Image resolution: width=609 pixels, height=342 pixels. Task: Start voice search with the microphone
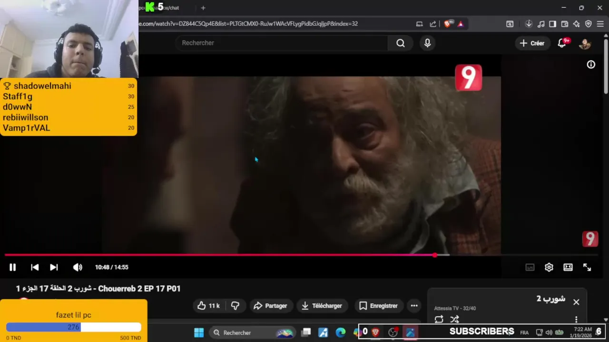pos(427,43)
